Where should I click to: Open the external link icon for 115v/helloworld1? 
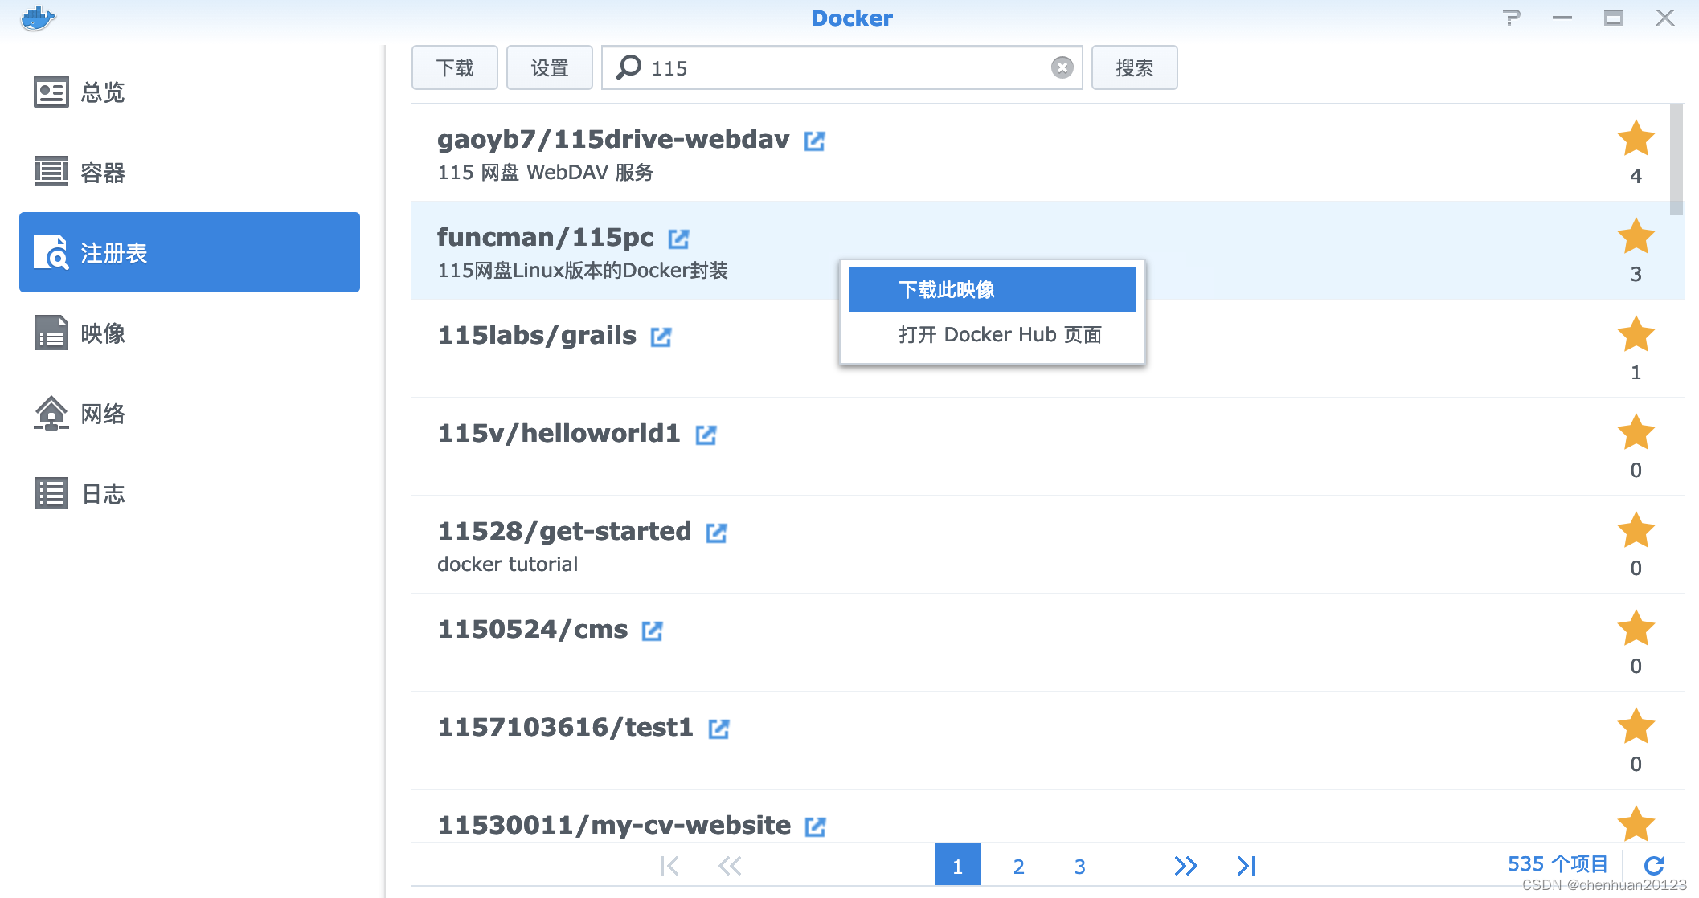point(706,435)
